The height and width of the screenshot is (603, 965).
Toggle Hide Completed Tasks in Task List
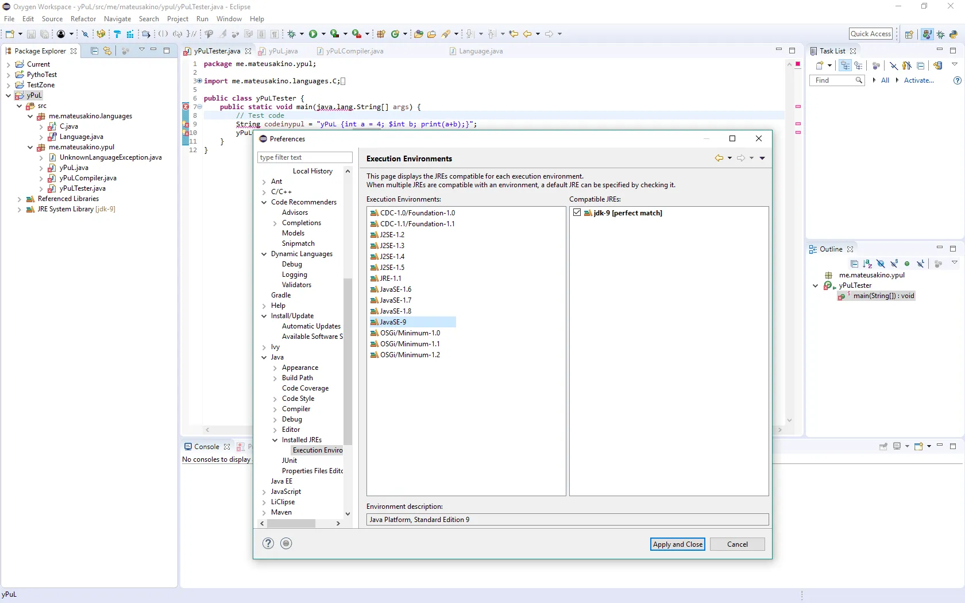coord(894,65)
